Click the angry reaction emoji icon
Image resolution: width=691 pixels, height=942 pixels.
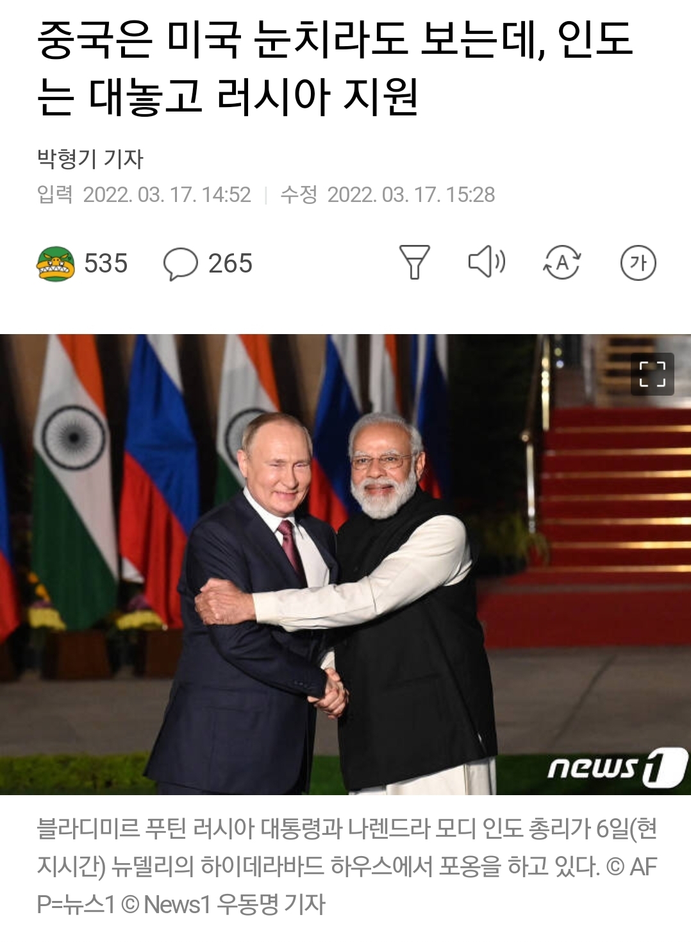coord(56,264)
